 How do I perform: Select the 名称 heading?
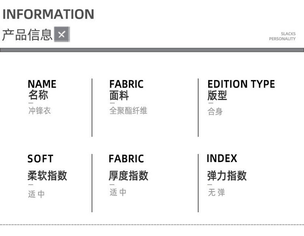click(38, 96)
